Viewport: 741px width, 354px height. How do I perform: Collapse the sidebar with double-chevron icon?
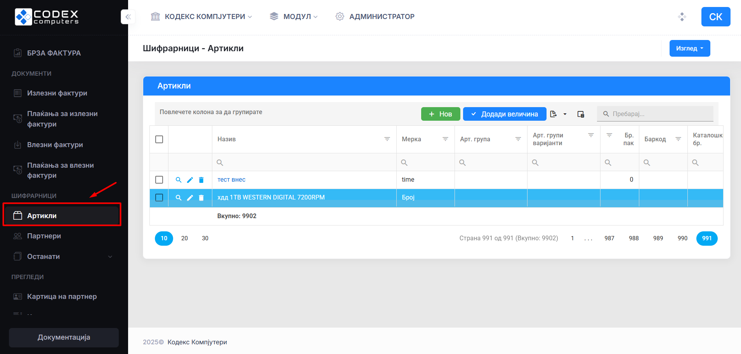(128, 17)
